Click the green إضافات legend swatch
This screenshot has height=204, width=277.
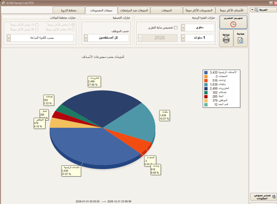pos(206,93)
